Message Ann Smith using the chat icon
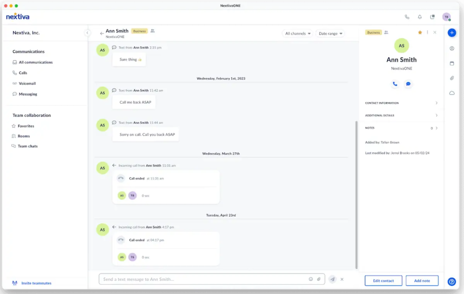The image size is (464, 294). click(408, 84)
